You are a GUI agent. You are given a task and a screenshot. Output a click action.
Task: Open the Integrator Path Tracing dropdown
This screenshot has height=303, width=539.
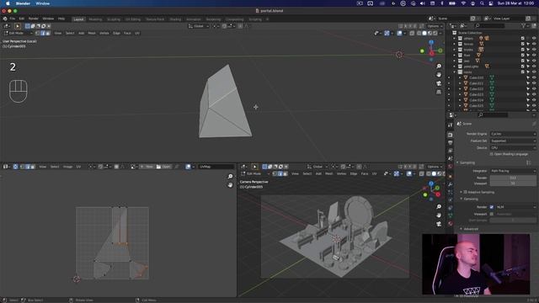click(x=513, y=171)
